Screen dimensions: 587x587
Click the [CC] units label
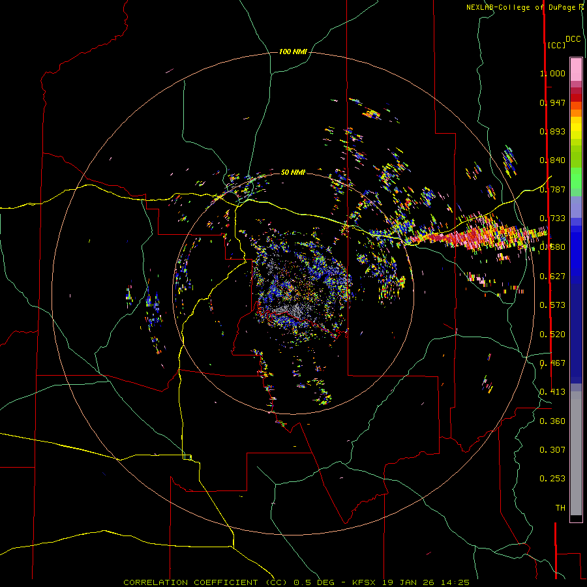tap(556, 45)
